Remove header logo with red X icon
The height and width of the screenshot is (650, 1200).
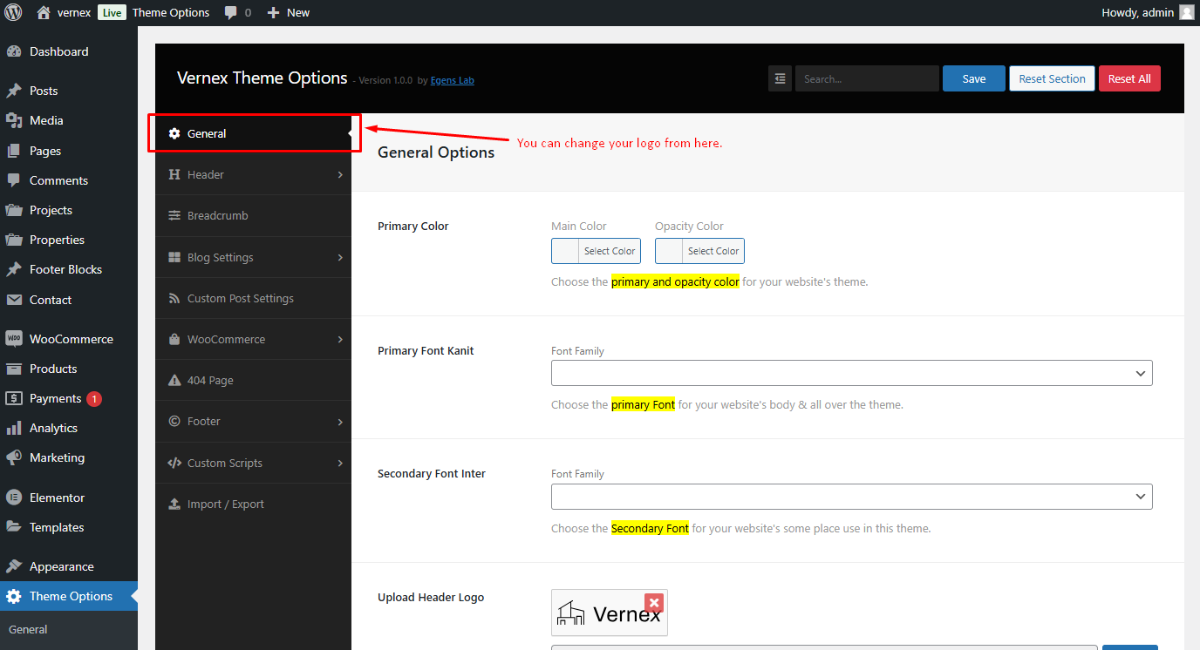point(654,603)
